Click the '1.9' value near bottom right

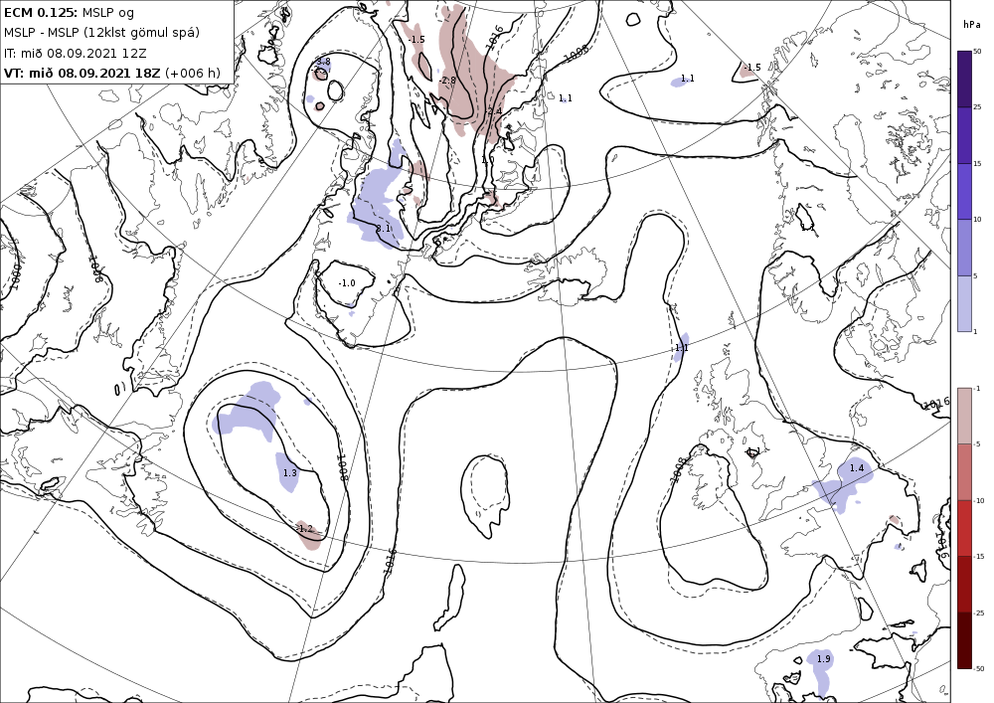(823, 659)
